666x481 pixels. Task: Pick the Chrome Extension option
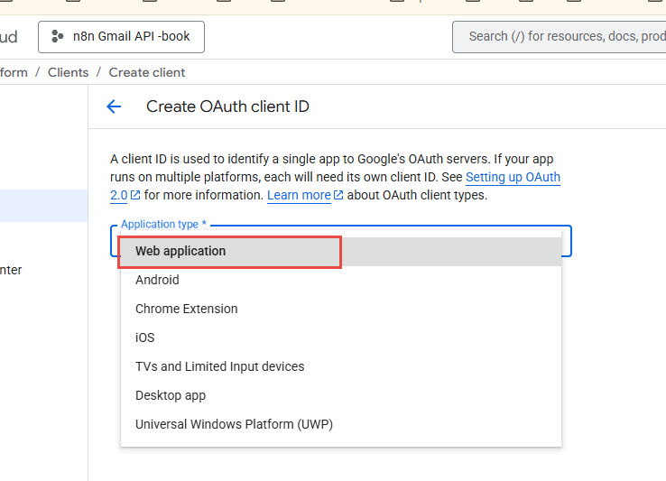(x=186, y=309)
